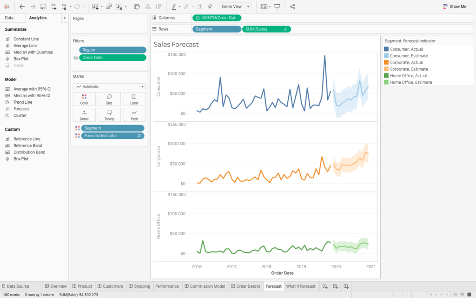Switch to the Data pane tab
The image size is (476, 298).
click(9, 18)
